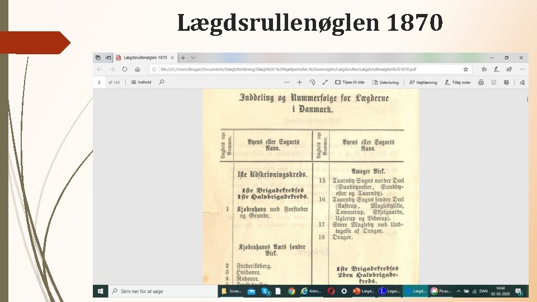This screenshot has height=302, width=537.
Task: Zoom out the PDF with minus
Action: [286, 82]
